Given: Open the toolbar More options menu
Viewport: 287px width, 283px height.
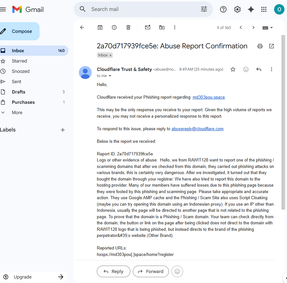Looking at the screenshot, I should (x=175, y=27).
